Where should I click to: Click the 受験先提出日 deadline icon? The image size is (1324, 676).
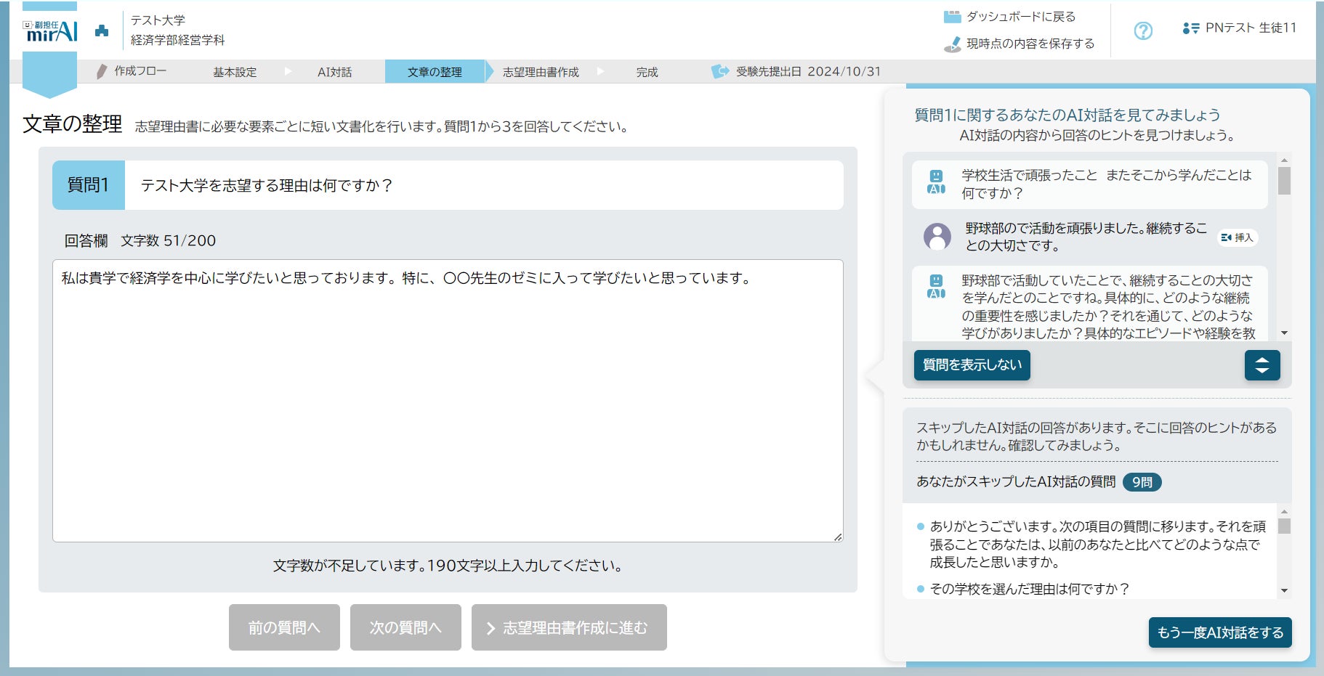pos(719,71)
